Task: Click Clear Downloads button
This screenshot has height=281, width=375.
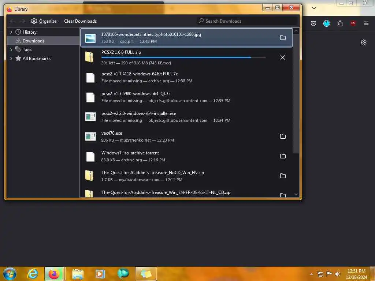Action: coord(80,21)
